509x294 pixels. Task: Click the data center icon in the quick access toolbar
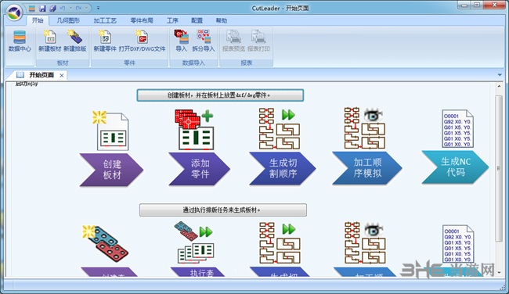click(x=32, y=8)
